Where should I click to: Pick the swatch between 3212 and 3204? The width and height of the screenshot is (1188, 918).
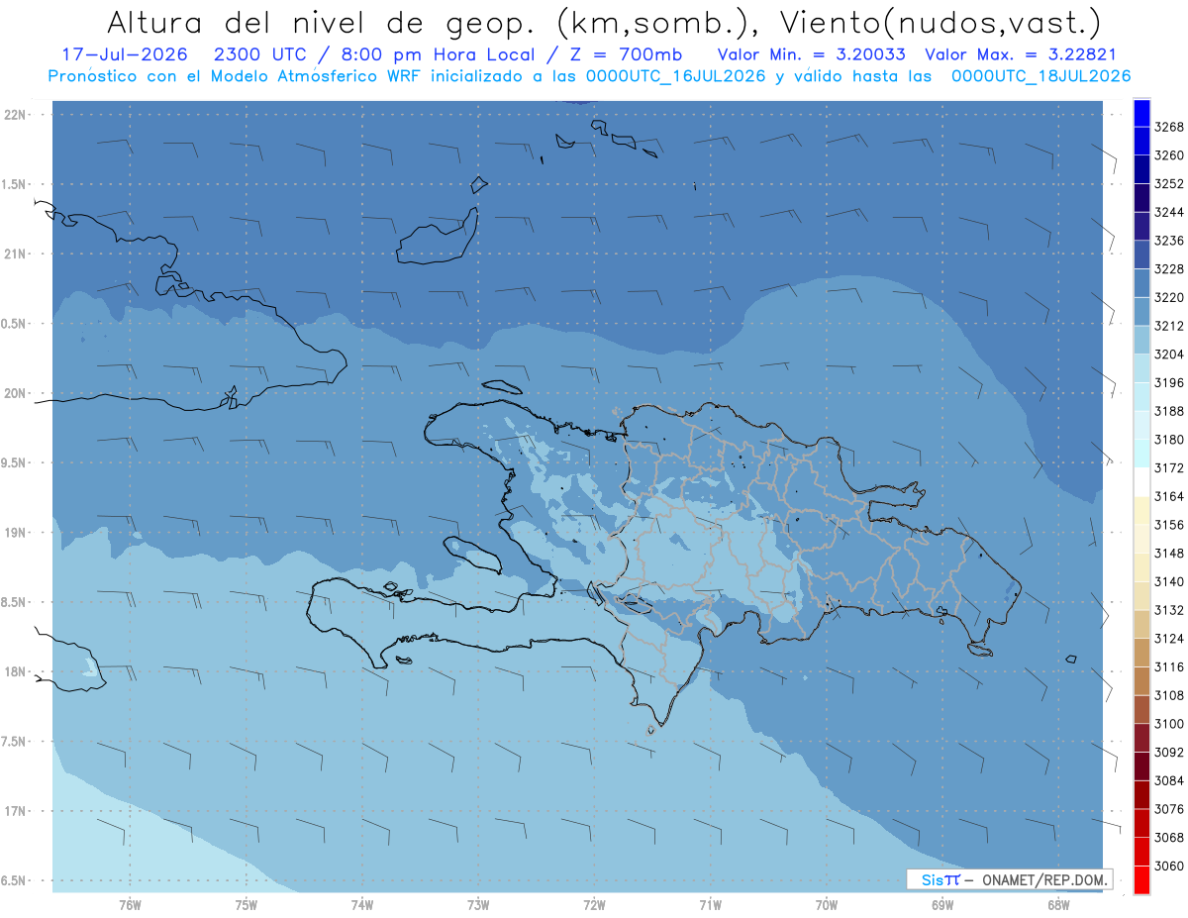pyautogui.click(x=1141, y=340)
